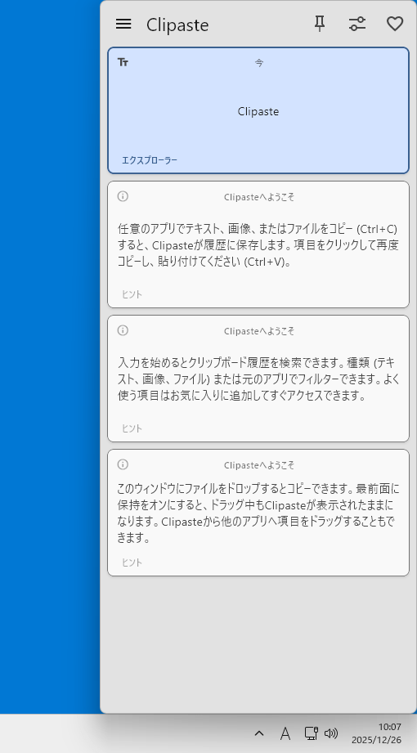Open the filter settings sliders icon

pyautogui.click(x=357, y=24)
